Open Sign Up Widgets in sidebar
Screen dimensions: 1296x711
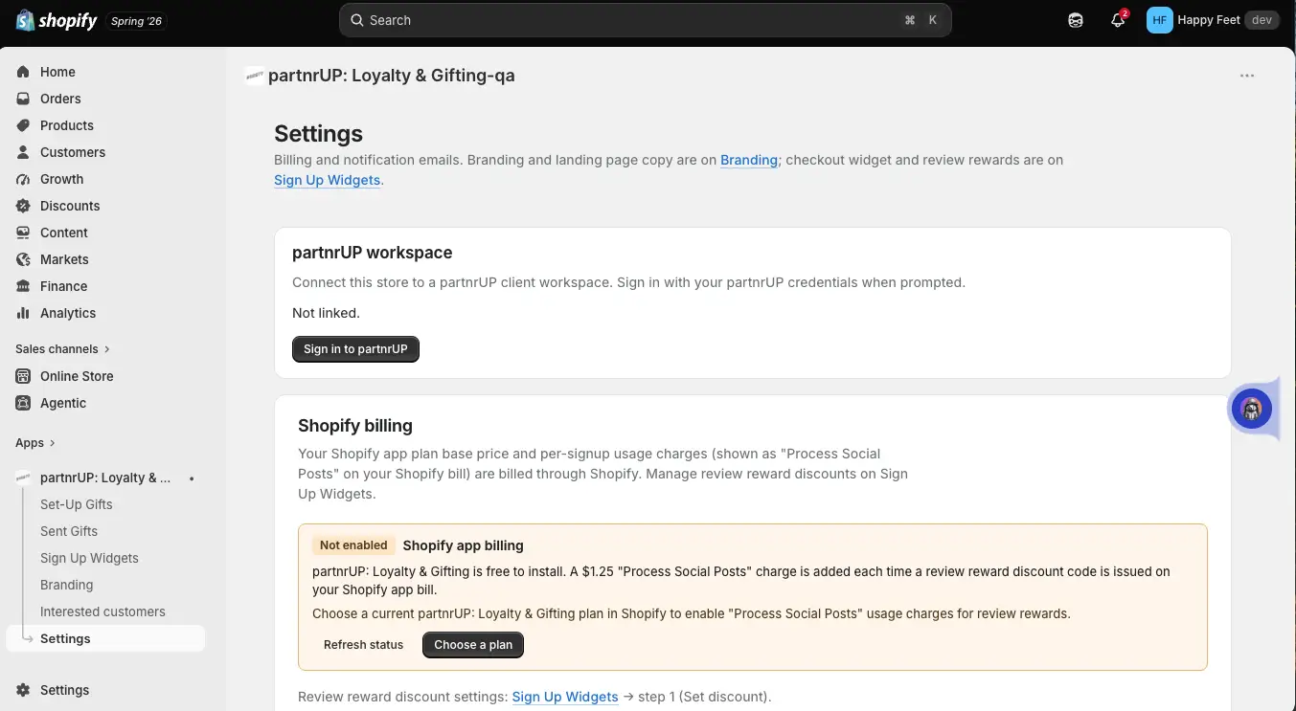[89, 558]
